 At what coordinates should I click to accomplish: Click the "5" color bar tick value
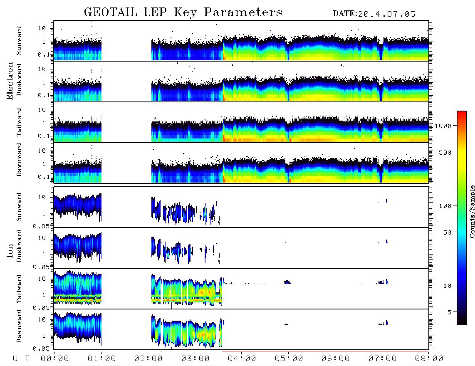(x=449, y=312)
